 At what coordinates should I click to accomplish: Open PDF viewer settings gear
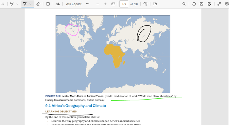[x=227, y=4]
